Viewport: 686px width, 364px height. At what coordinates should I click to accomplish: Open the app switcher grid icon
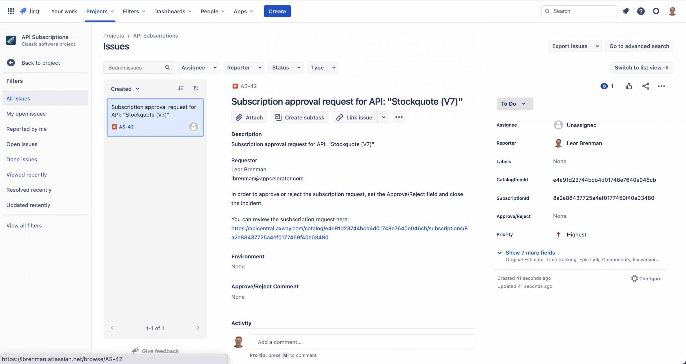[x=11, y=11]
